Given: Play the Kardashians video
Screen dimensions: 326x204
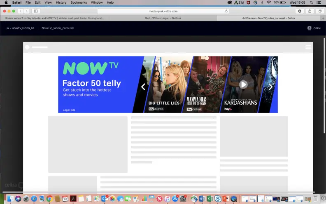Looking at the screenshot, I should point(243,84).
